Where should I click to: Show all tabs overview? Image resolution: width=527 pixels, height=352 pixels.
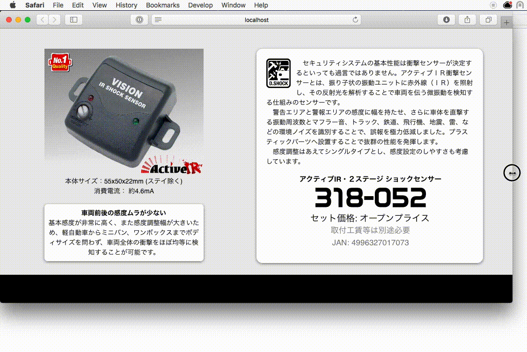488,20
